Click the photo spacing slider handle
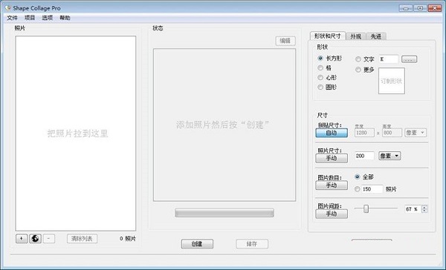The height and width of the screenshot is (270, 446). click(x=366, y=209)
